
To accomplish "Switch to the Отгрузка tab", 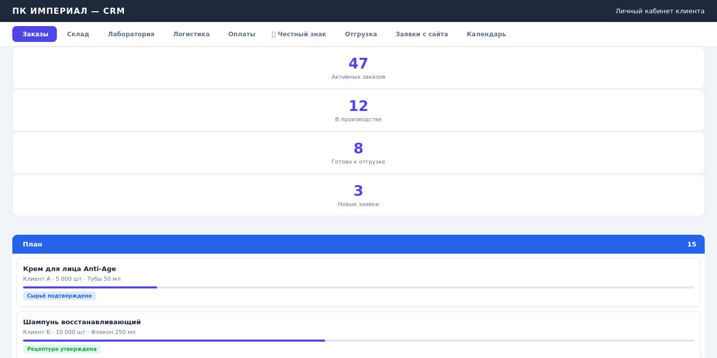I will (361, 34).
